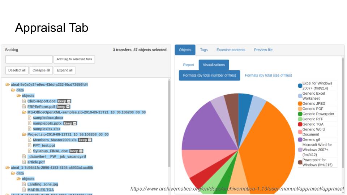Remove keep tag from Members_Master2009.xls
The width and height of the screenshot is (347, 195).
90,140
